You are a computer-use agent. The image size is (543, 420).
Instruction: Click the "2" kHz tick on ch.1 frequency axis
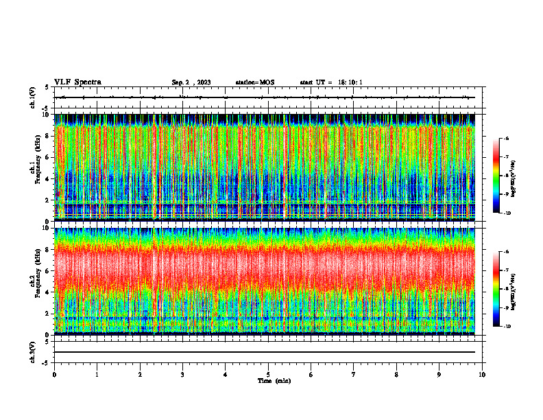coord(48,200)
